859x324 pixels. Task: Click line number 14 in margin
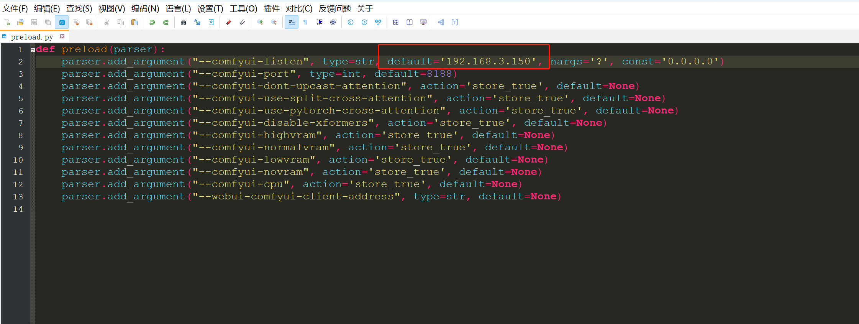coord(18,209)
